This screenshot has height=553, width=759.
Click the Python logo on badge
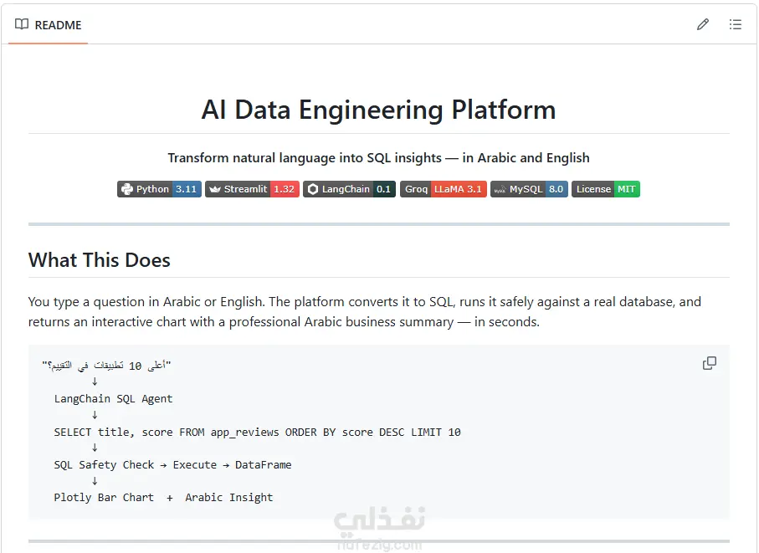(127, 189)
